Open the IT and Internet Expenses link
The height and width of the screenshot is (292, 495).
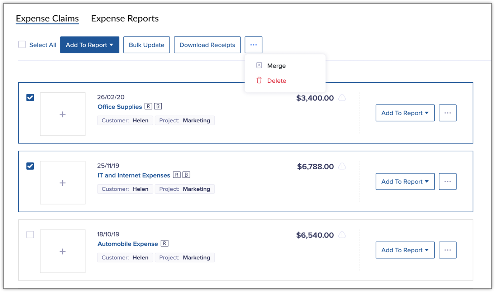[134, 175]
